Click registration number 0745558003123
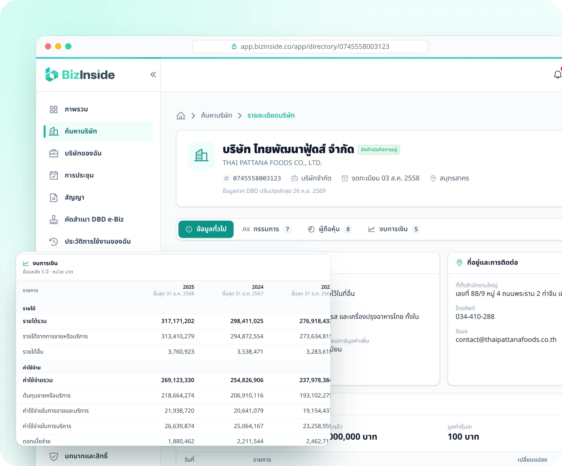Image resolution: width=562 pixels, height=466 pixels. click(x=257, y=178)
